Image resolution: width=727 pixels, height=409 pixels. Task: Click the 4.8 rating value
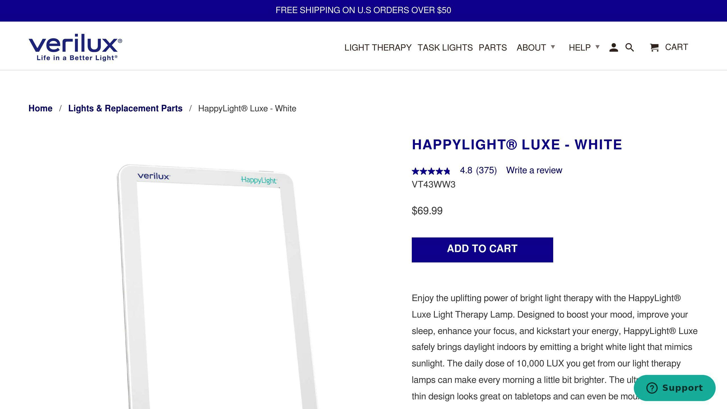(466, 170)
